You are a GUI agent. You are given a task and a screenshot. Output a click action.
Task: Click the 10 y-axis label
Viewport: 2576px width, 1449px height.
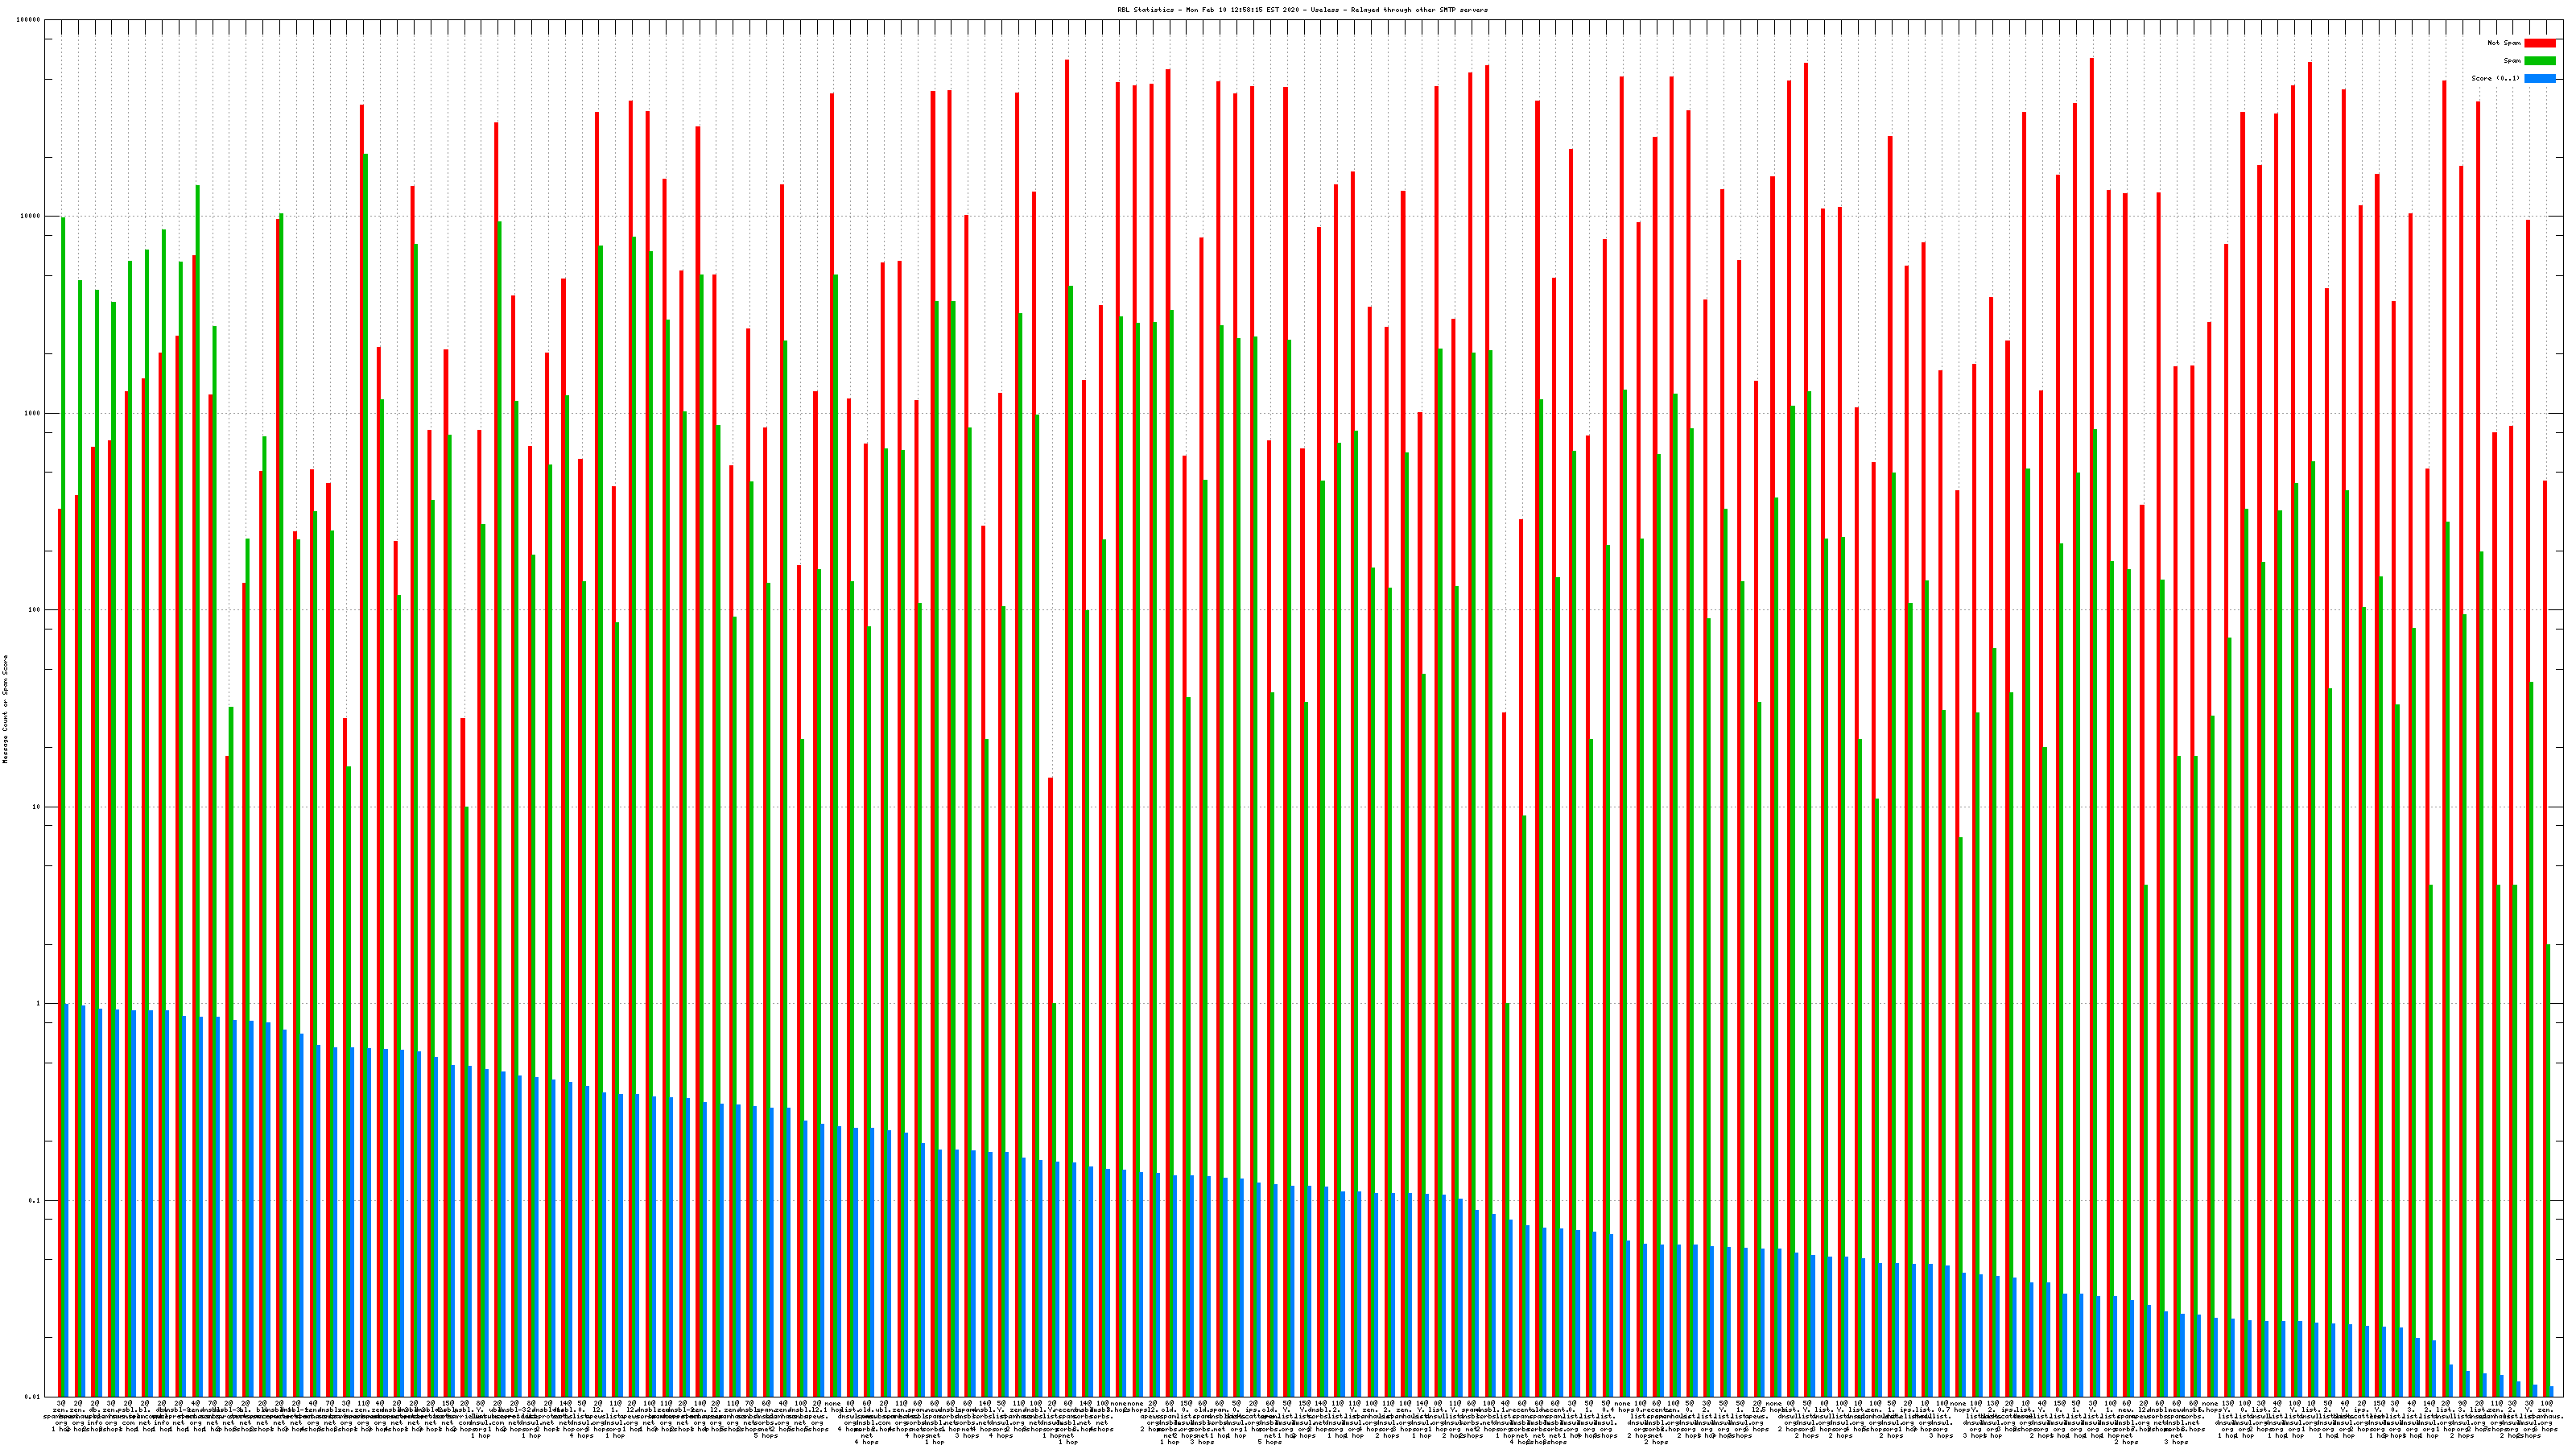[x=38, y=807]
